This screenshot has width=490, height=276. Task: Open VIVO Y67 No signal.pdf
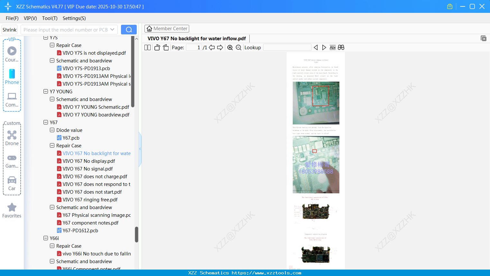[88, 169]
